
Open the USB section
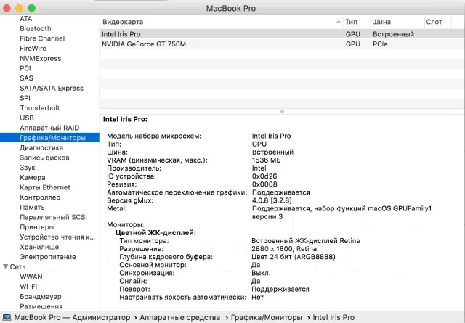tap(27, 118)
